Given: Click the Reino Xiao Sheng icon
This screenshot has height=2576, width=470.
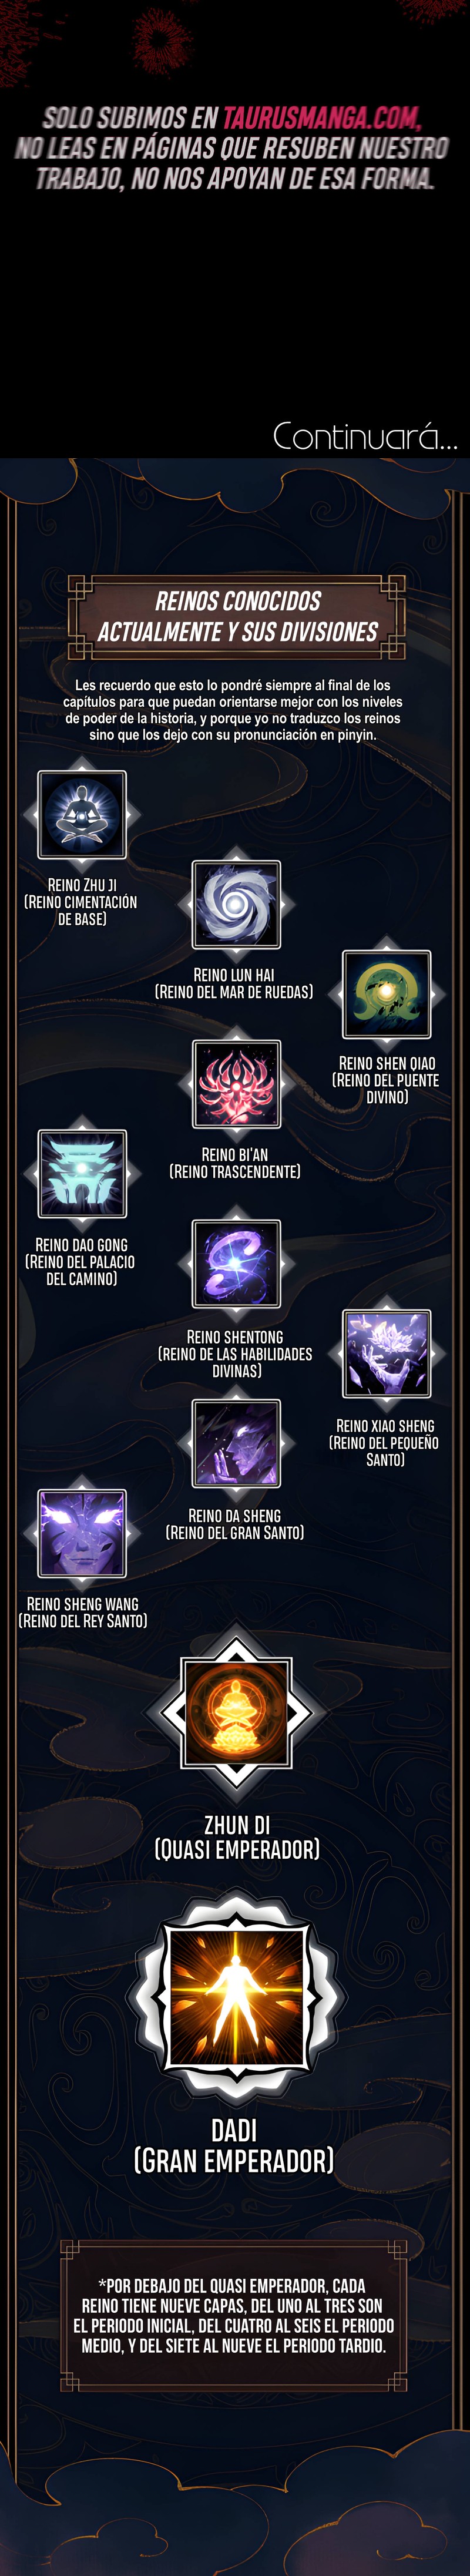Looking at the screenshot, I should point(387,1353).
